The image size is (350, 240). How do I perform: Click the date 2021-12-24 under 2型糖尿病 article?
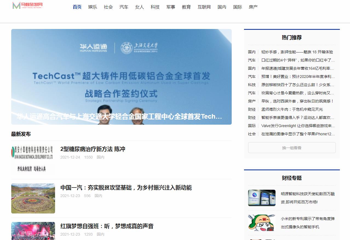point(70,157)
